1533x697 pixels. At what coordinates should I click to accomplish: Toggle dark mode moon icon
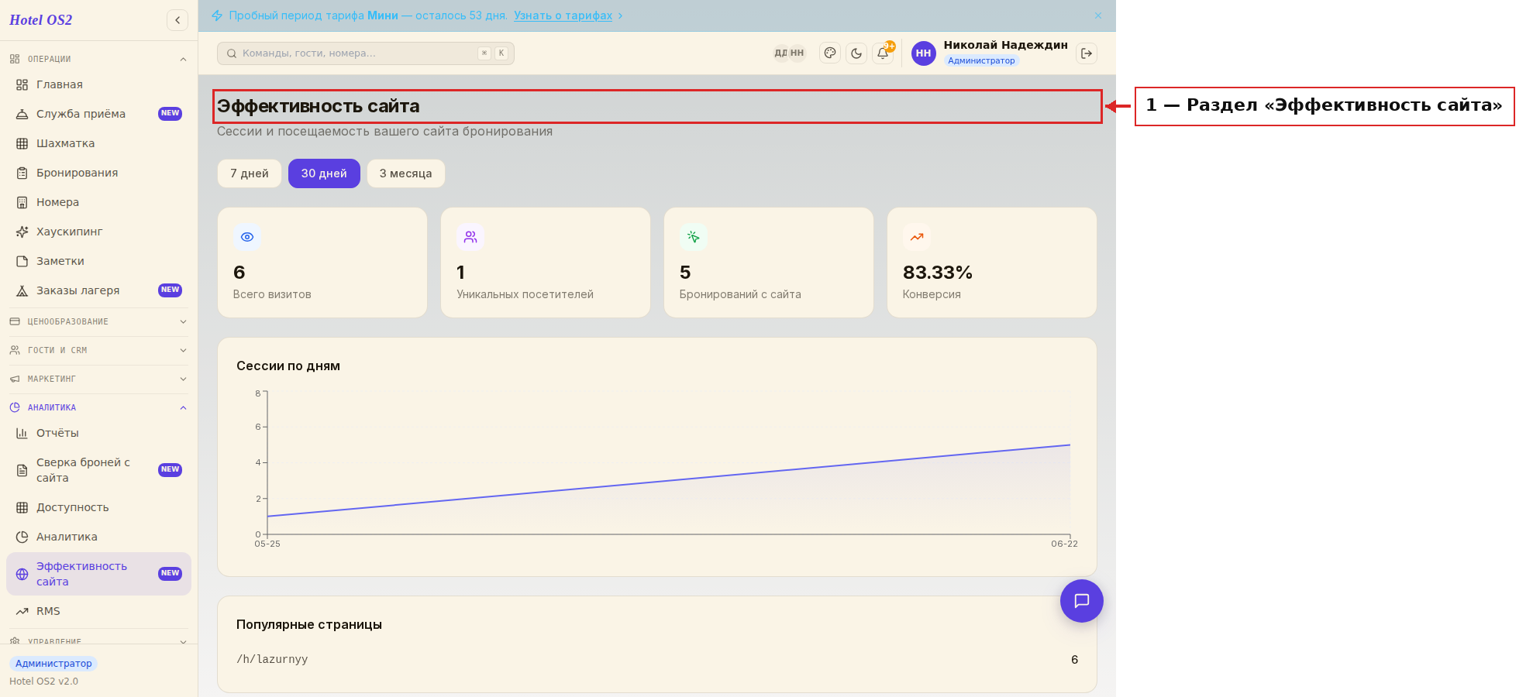(856, 53)
